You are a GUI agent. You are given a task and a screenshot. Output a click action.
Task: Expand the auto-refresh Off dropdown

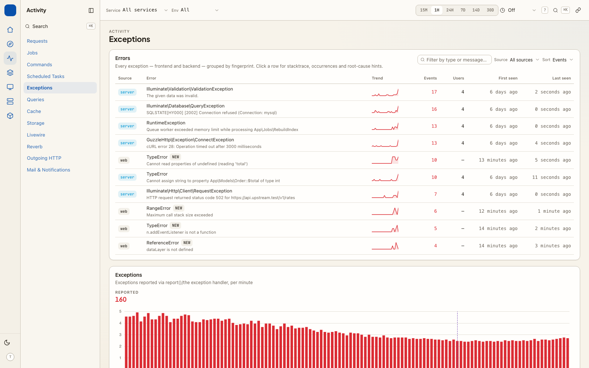(x=522, y=10)
